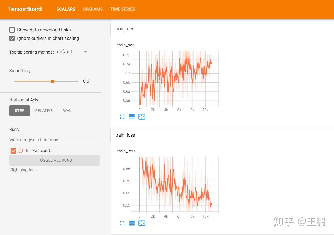
Task: Uncheck the test\version_0 run
Action: 13,150
